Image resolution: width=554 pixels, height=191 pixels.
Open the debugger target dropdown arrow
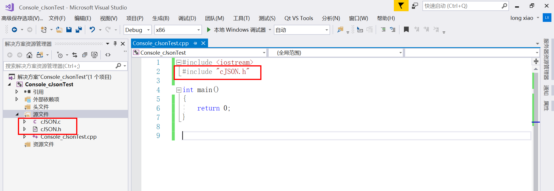pos(270,30)
